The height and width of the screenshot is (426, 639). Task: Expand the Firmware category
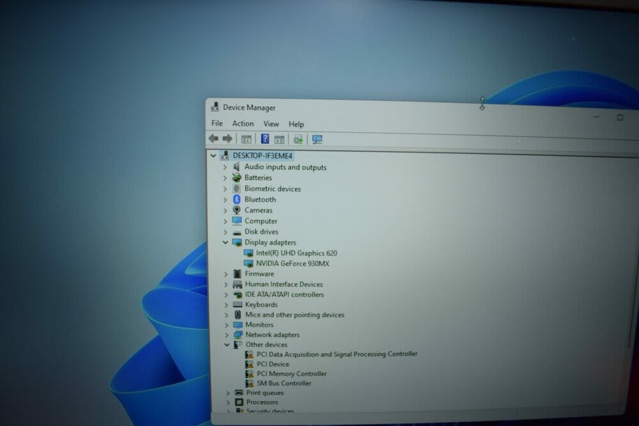coord(226,274)
